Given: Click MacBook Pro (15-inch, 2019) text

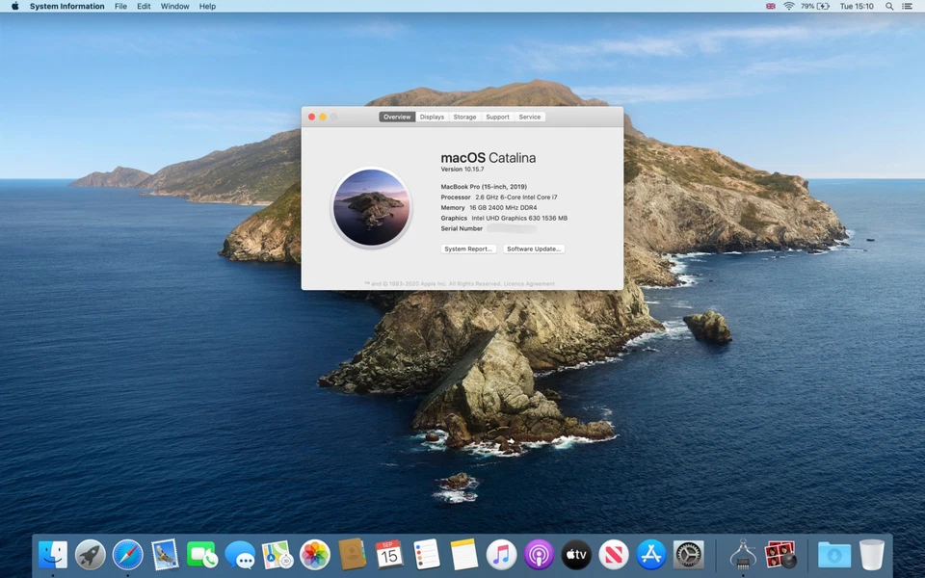Looking at the screenshot, I should click(x=484, y=186).
